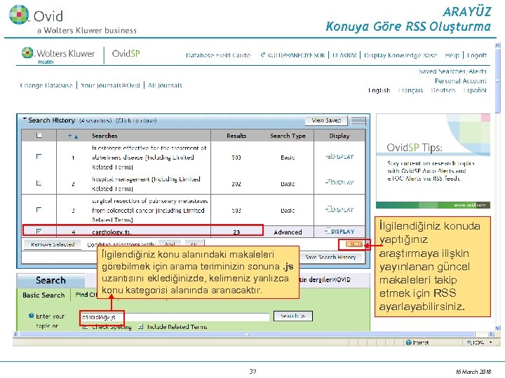Switch language to English
The width and height of the screenshot is (505, 378).
[x=379, y=90]
